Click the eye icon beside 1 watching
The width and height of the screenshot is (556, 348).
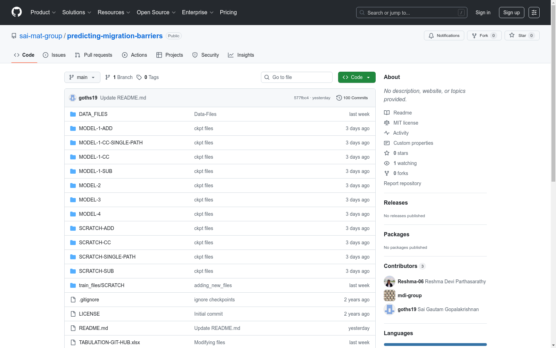click(x=387, y=163)
